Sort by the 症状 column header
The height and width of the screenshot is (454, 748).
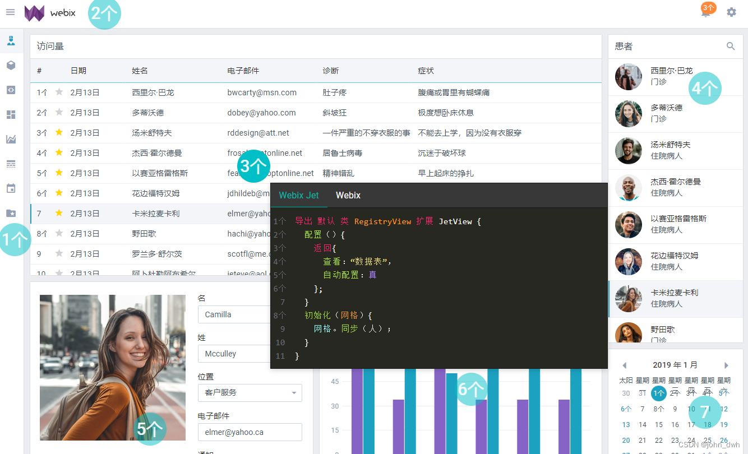click(x=426, y=71)
